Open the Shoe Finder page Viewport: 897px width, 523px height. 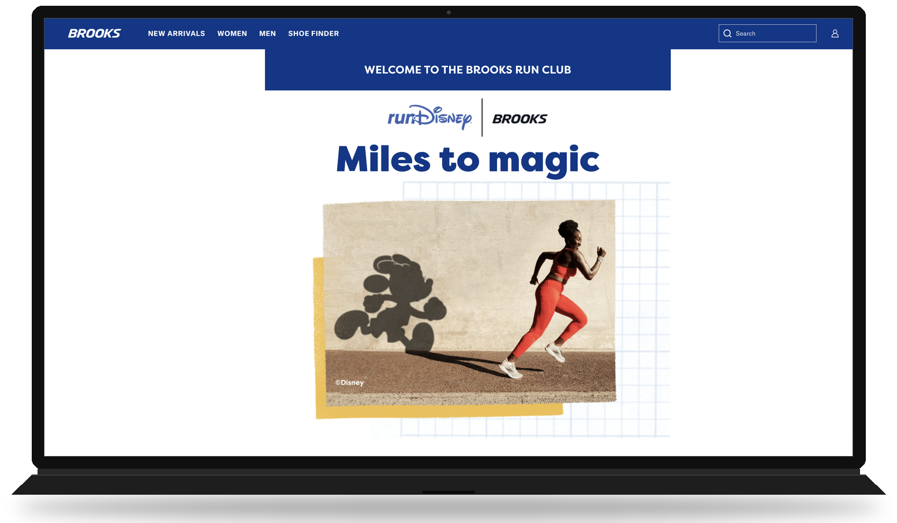313,33
